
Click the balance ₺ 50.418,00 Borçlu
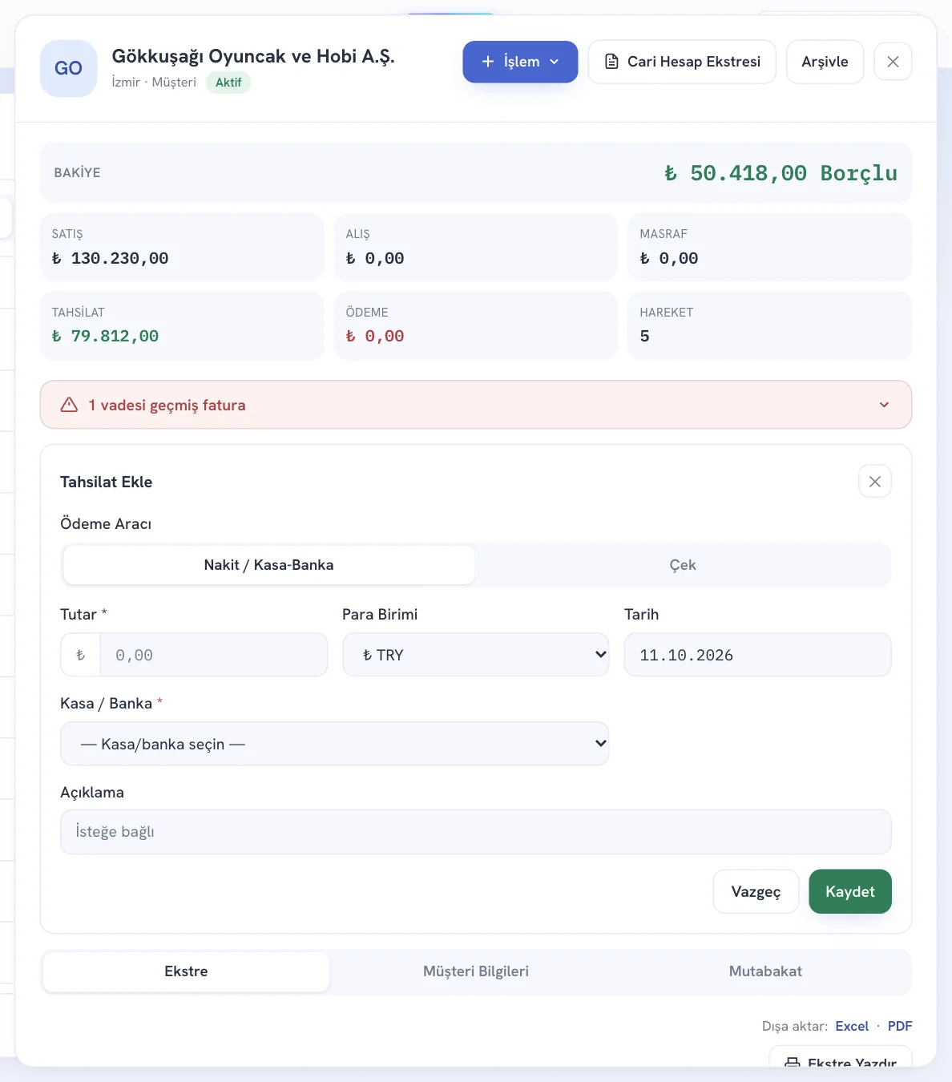click(x=781, y=173)
